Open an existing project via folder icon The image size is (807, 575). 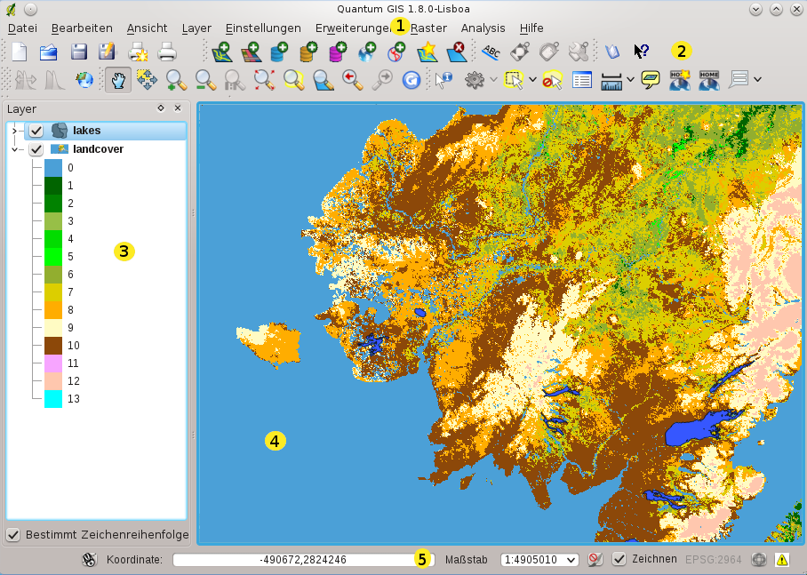(x=48, y=52)
